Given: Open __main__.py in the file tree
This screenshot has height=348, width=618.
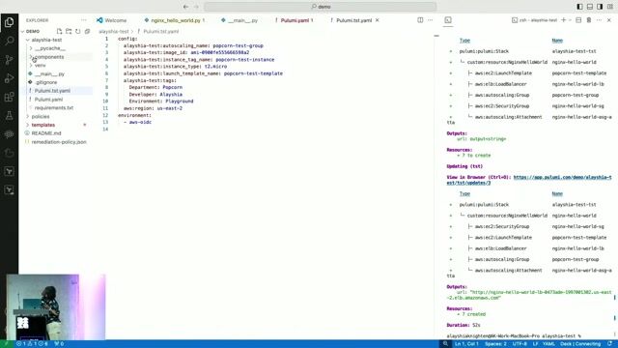Looking at the screenshot, I should (49, 73).
